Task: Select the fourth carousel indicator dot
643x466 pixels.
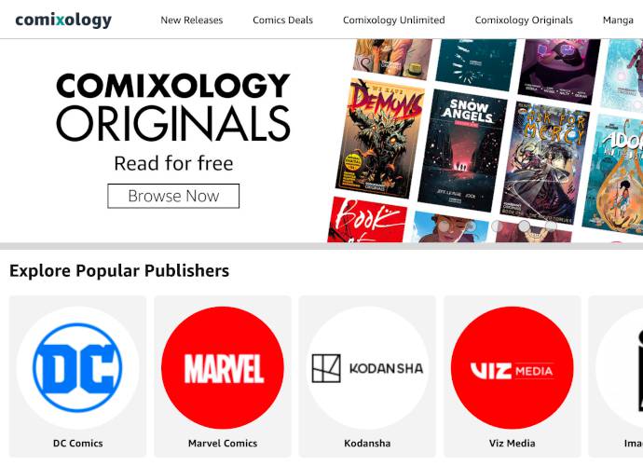Action: click(x=524, y=226)
